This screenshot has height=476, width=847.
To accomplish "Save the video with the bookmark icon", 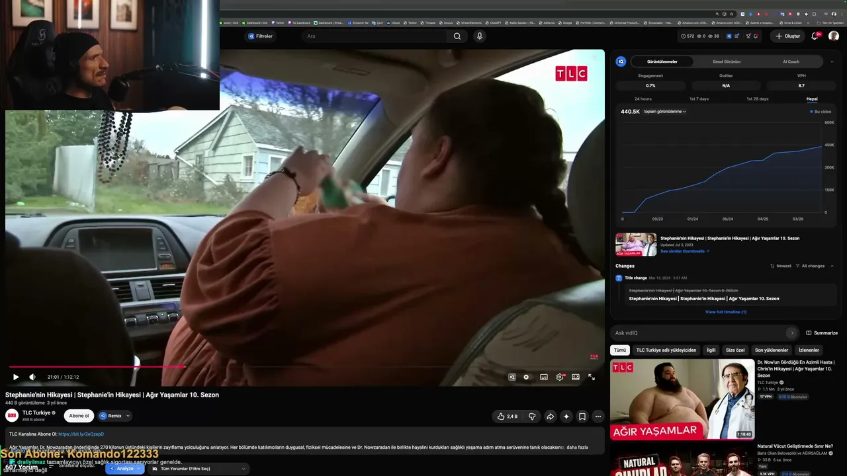I will point(582,416).
